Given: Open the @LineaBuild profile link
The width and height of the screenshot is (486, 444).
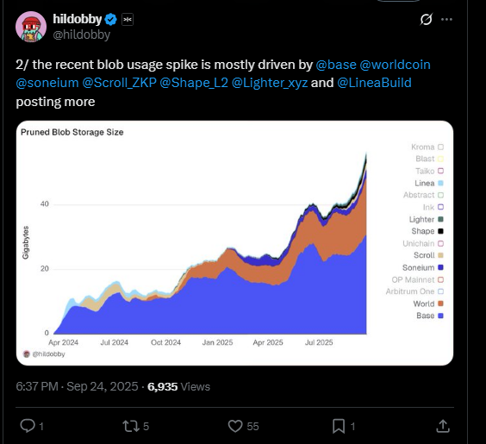Looking at the screenshot, I should [374, 83].
